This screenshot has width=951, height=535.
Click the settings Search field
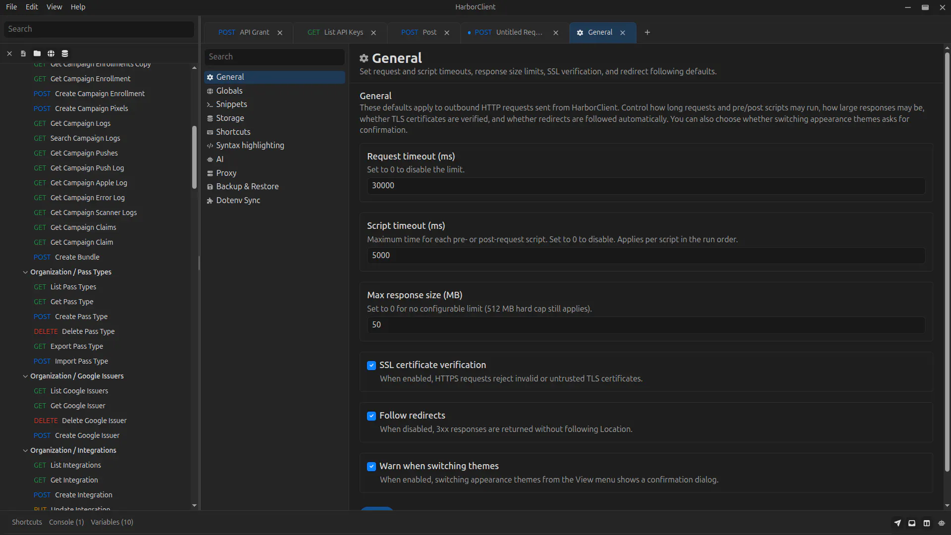tap(274, 57)
